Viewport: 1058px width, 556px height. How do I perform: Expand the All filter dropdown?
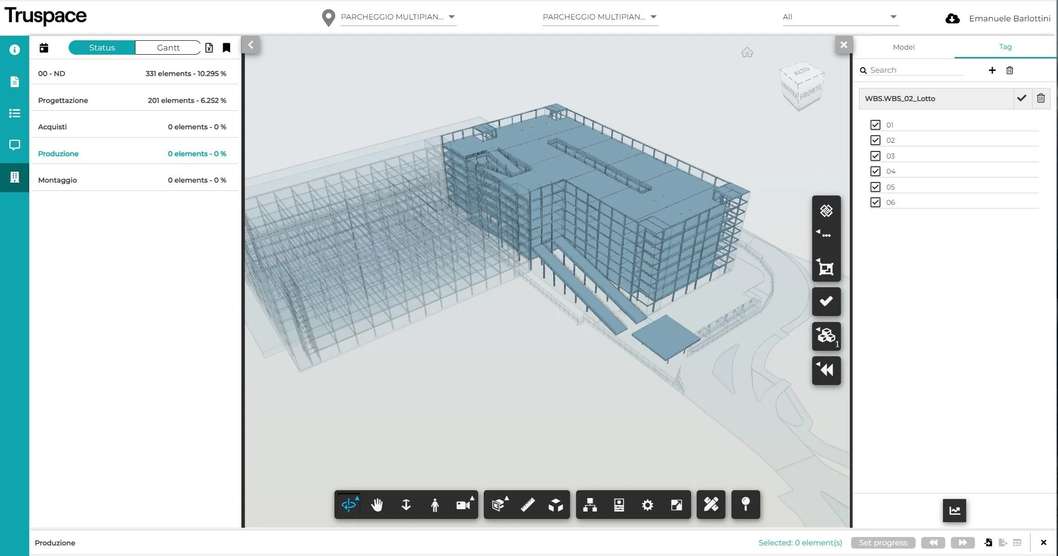(840, 17)
